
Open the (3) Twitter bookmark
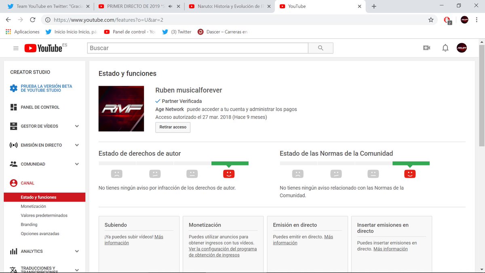tap(177, 32)
